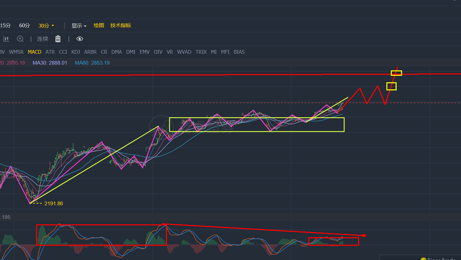Image resolution: width=461 pixels, height=260 pixels.
Task: Click the MA60: 2853.19 legend value
Action: pyautogui.click(x=92, y=63)
